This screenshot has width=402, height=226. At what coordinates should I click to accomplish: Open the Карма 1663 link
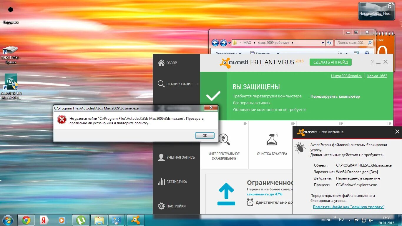coord(377,76)
